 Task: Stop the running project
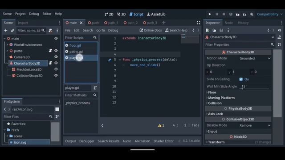tap(224, 14)
